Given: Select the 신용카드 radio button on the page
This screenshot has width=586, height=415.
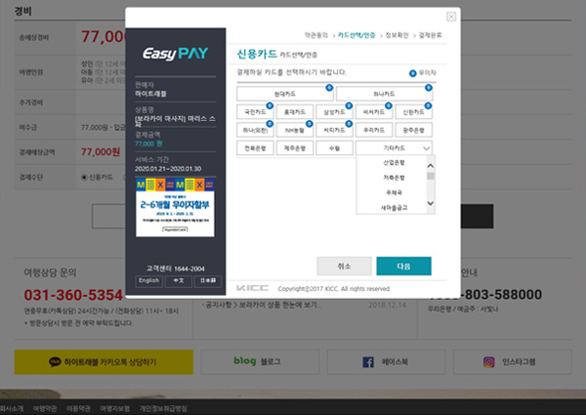Looking at the screenshot, I should coord(84,178).
